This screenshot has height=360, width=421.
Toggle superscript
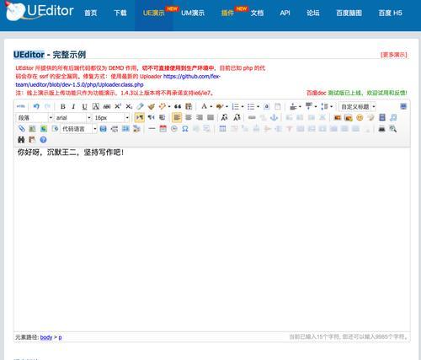(x=118, y=106)
